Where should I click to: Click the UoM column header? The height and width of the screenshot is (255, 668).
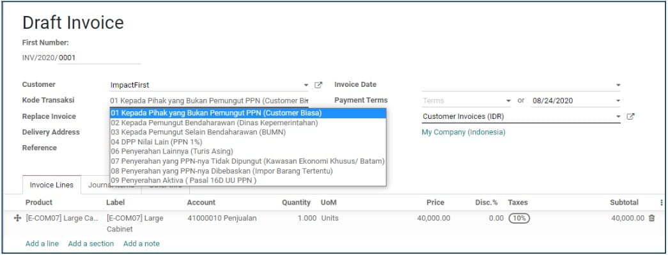[x=329, y=202]
